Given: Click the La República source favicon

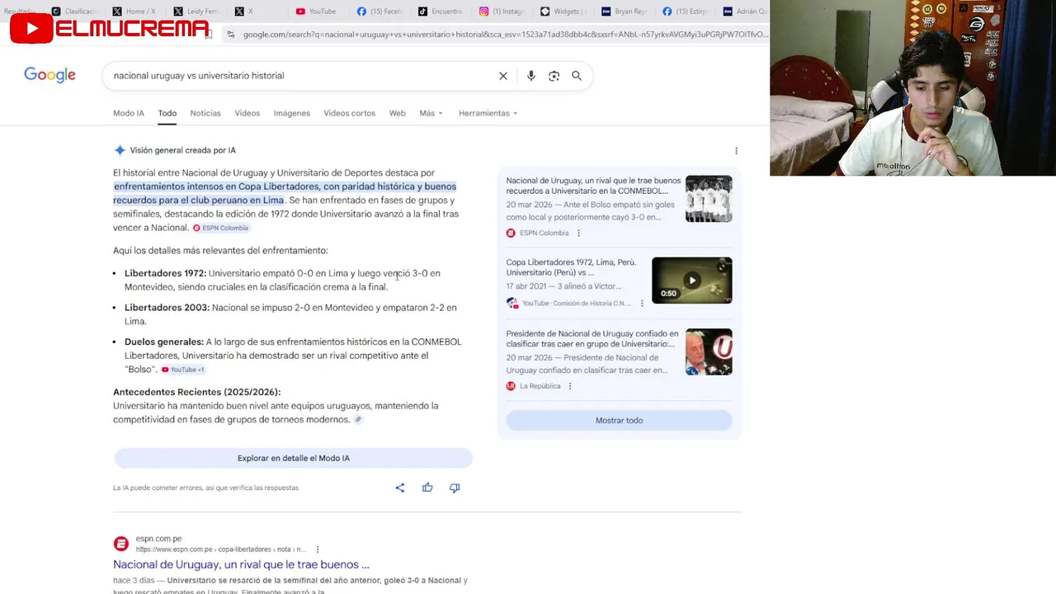Looking at the screenshot, I should tap(511, 386).
